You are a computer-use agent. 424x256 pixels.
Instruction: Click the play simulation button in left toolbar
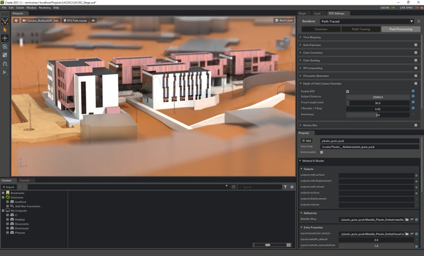tap(5, 72)
